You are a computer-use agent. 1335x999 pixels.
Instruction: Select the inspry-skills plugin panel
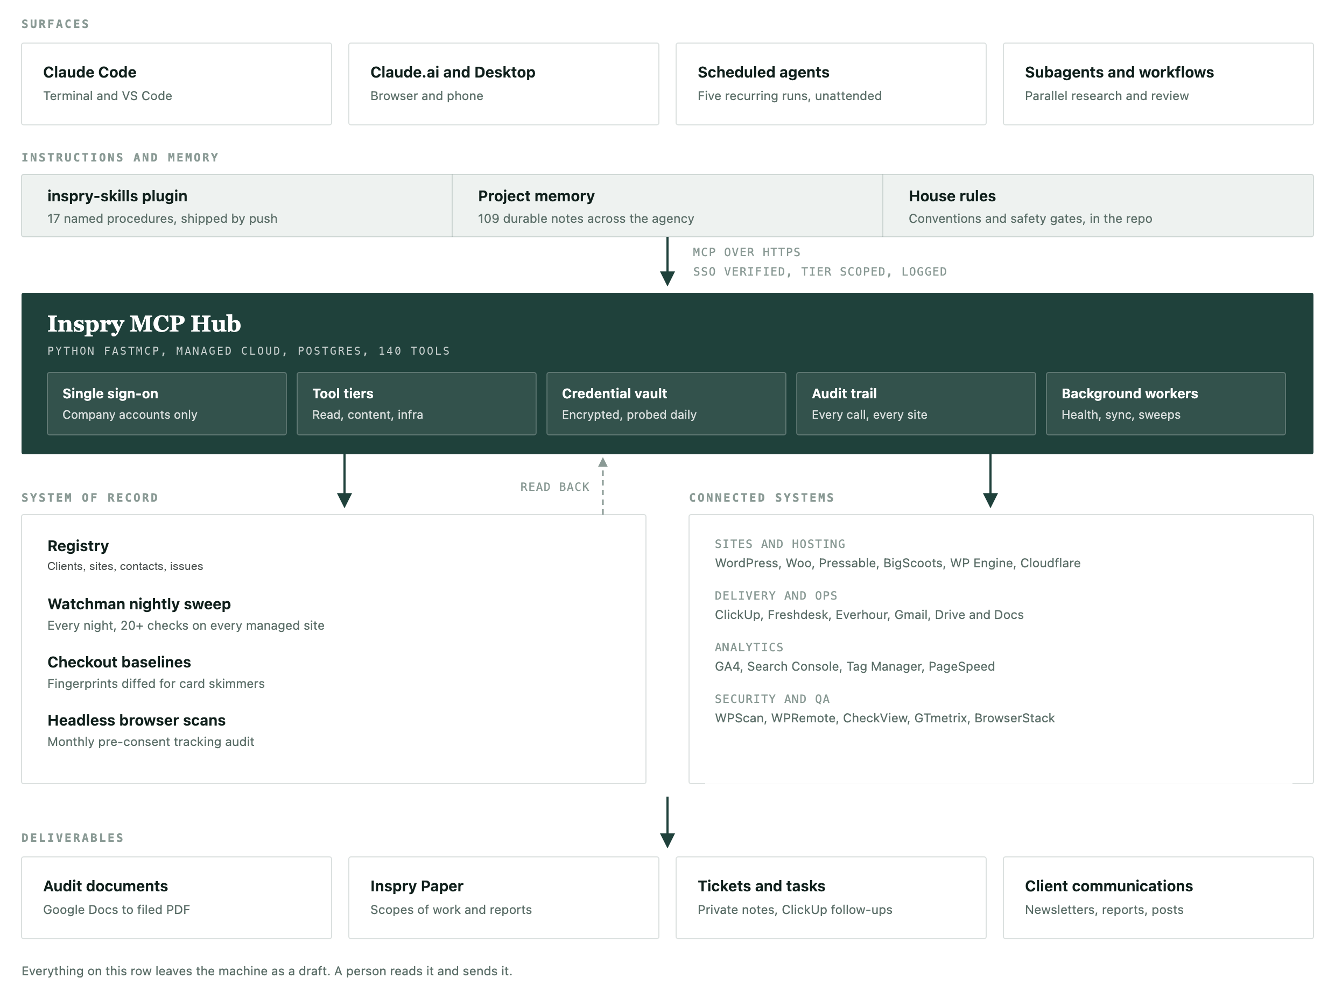[x=236, y=206]
